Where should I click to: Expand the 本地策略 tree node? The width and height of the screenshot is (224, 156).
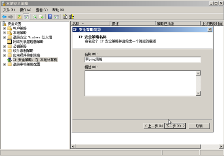pyautogui.click(x=4, y=33)
